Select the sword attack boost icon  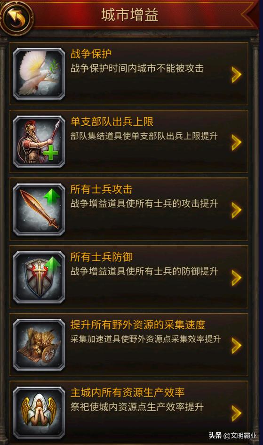39,210
